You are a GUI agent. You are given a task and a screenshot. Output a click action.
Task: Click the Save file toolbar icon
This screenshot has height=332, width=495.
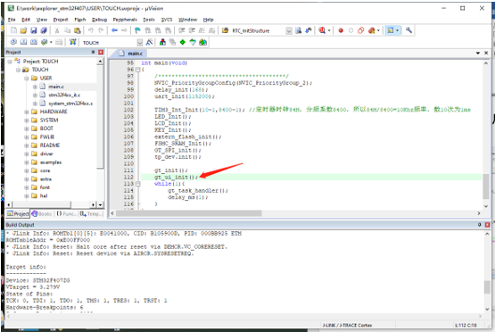click(34, 30)
